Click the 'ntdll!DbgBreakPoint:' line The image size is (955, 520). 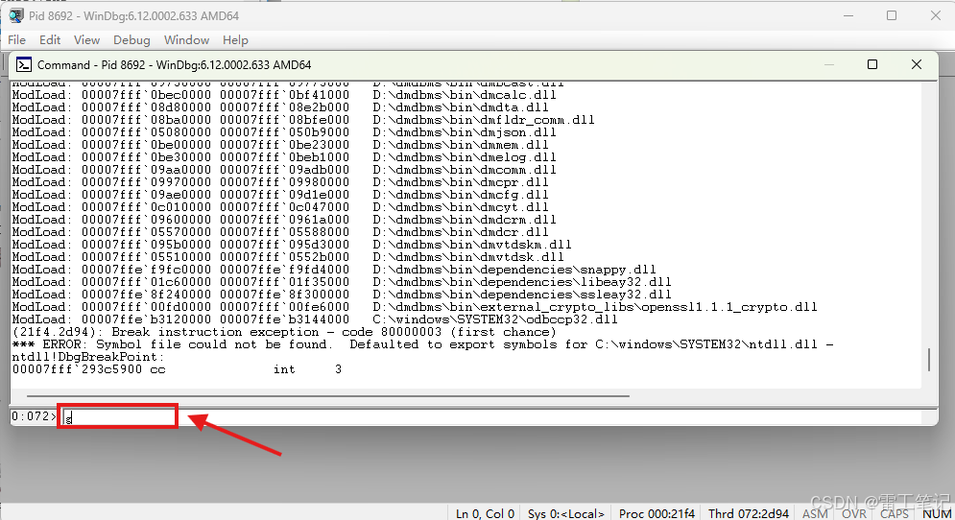coord(88,357)
